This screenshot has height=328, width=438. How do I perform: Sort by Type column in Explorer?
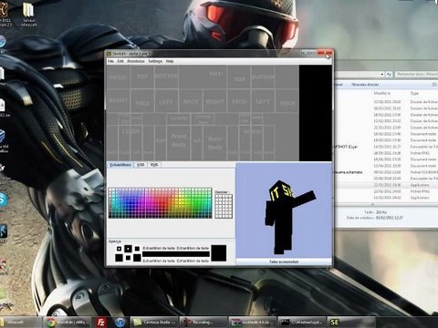pyautogui.click(x=414, y=93)
